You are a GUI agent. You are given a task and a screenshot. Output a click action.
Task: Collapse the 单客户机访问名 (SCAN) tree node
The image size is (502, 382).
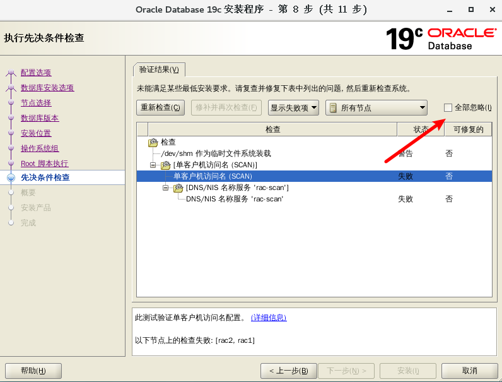click(x=153, y=165)
